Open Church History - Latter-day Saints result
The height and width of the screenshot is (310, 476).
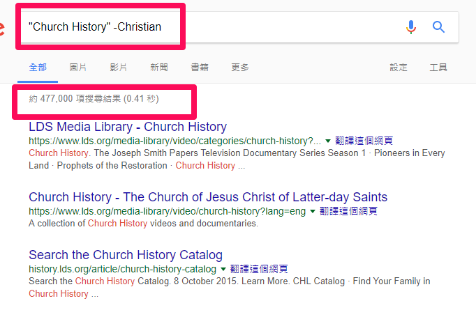[x=208, y=197]
